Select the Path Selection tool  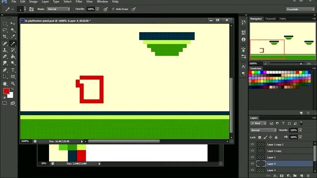point(5,77)
